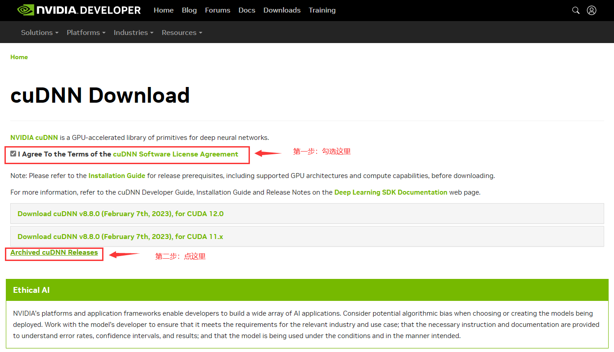Open the Blog menu item
The image size is (614, 352).
189,10
